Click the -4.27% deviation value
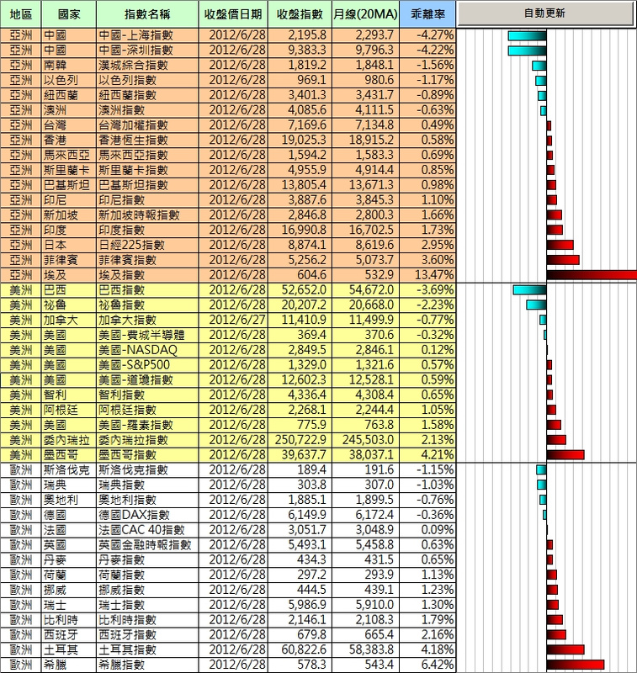637x673 pixels. tap(427, 35)
